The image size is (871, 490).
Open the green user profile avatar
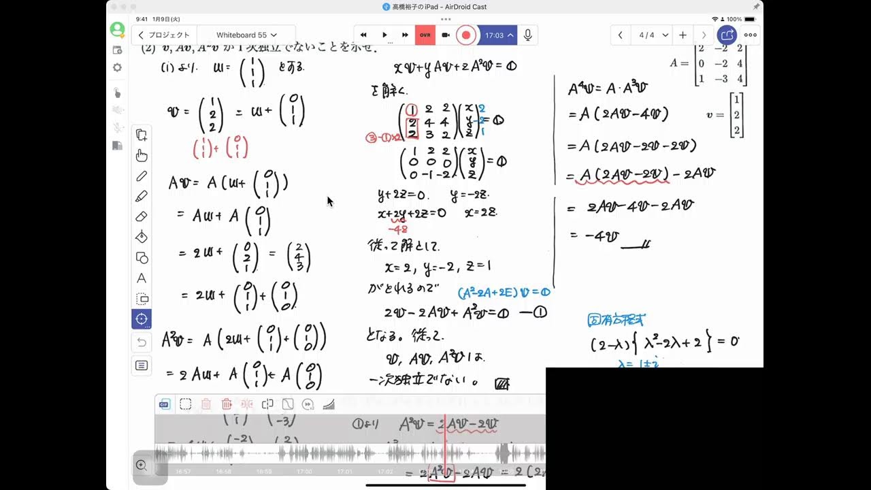point(117,29)
